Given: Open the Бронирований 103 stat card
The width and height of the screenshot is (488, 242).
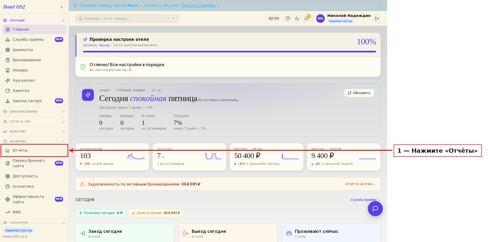Looking at the screenshot, I should (112, 157).
